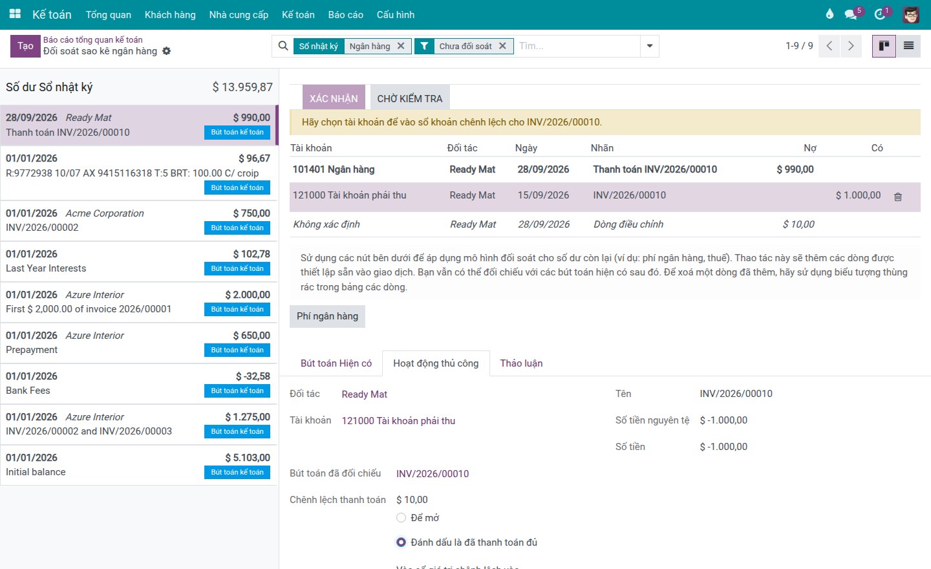This screenshot has height=569, width=931.
Task: Open the Báo cáo menu
Action: coord(346,14)
